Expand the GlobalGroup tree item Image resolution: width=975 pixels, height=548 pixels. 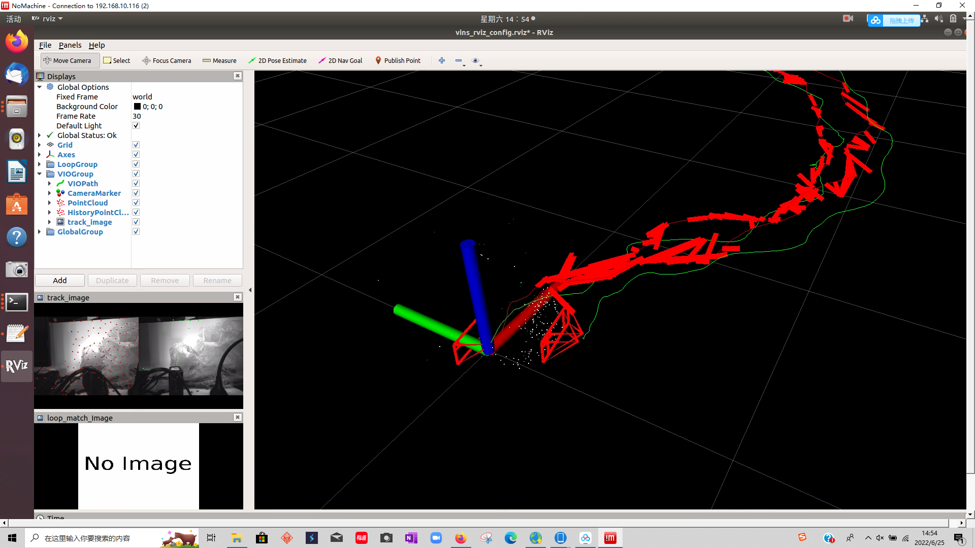tap(40, 232)
